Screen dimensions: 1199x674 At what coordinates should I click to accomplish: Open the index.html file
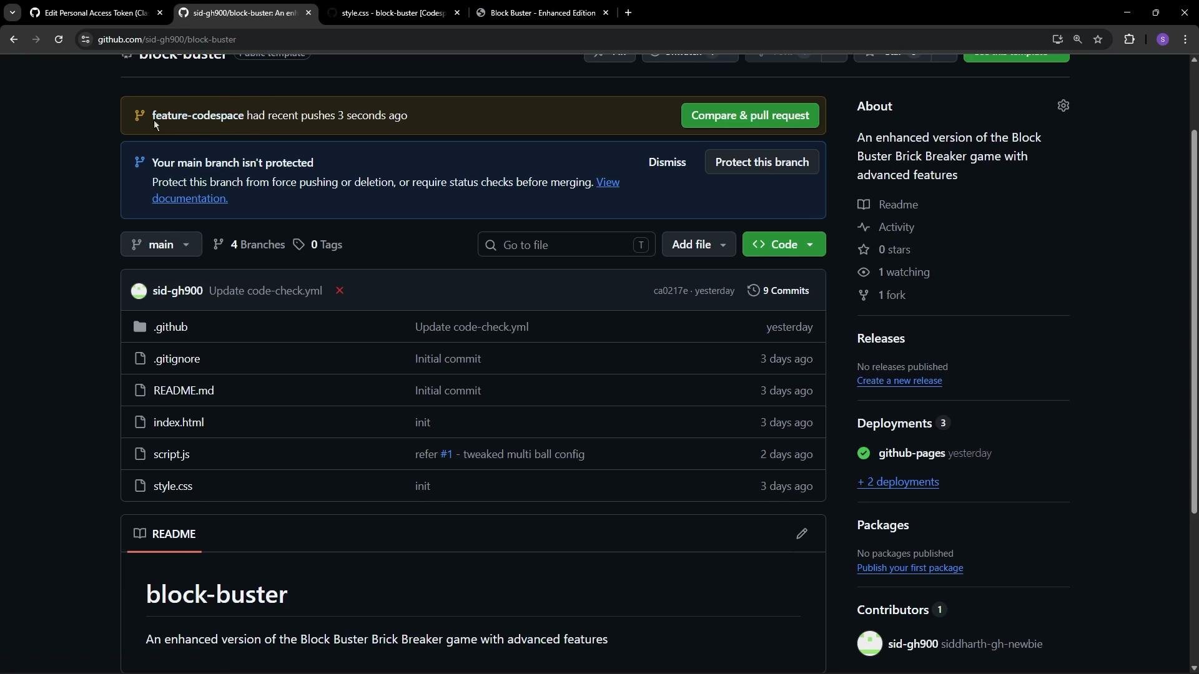[x=179, y=422]
